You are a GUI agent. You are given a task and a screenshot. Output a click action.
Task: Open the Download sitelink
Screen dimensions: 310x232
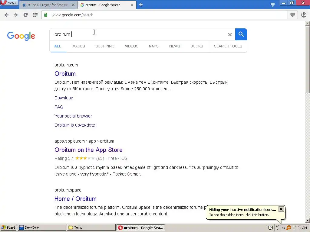click(x=64, y=98)
